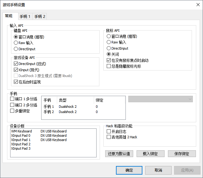This screenshot has width=203, height=178.
Task: Click the 绑定 column header
Action: [x=109, y=100]
